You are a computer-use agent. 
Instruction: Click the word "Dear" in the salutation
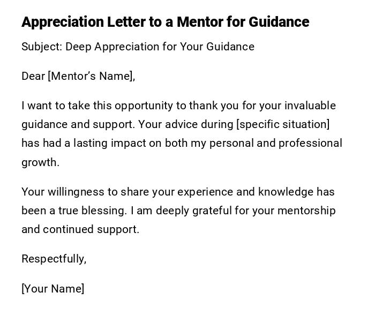[x=33, y=76]
